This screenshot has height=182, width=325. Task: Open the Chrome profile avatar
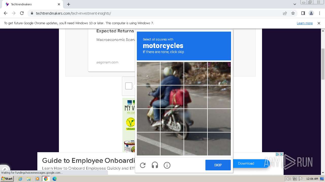pyautogui.click(x=311, y=13)
